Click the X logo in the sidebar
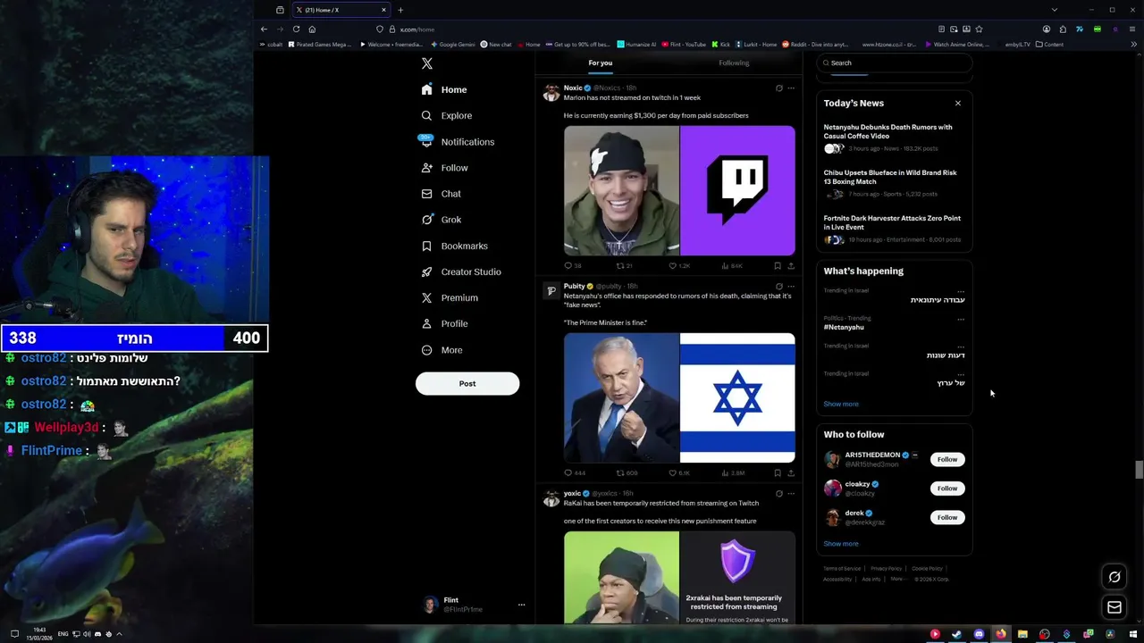1144x643 pixels. (426, 63)
